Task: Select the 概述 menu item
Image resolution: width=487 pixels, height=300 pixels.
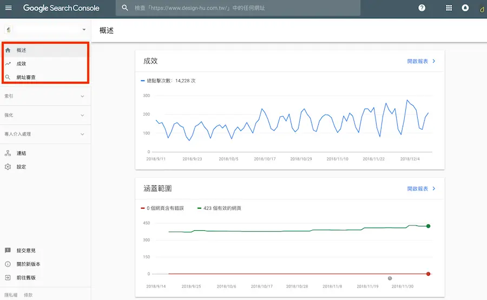Action: click(x=45, y=50)
